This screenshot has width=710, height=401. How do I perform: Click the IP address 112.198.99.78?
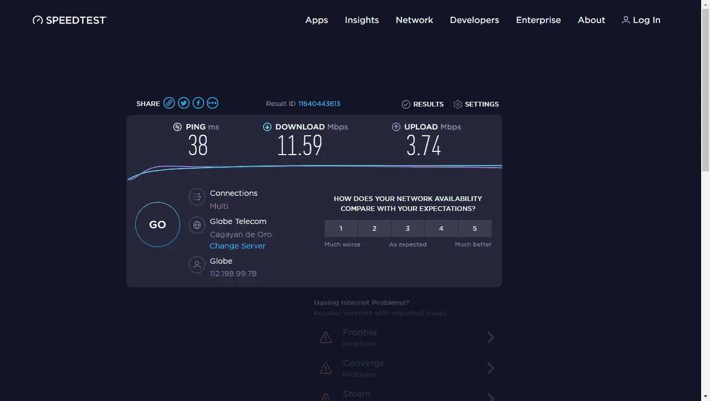233,274
